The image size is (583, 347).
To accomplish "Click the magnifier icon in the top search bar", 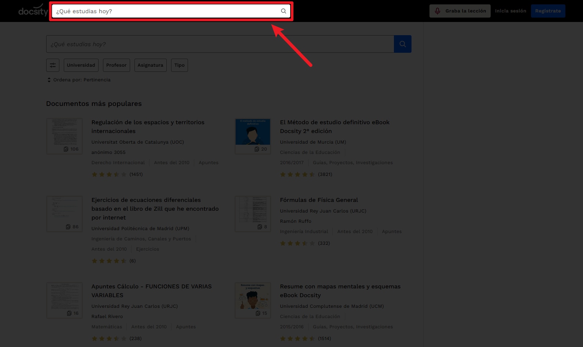I will [x=284, y=11].
